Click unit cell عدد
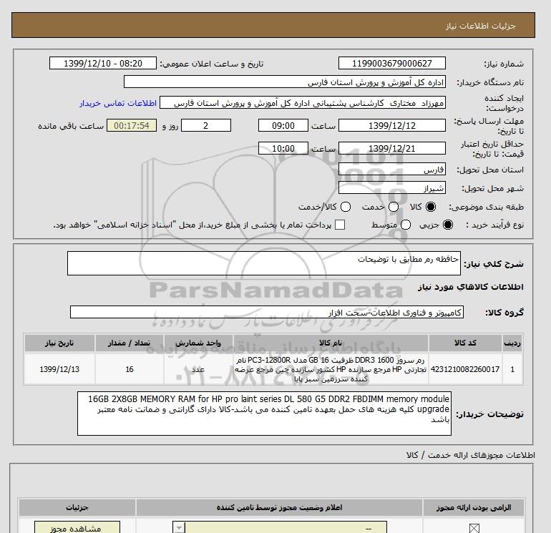The height and width of the screenshot is (533, 551). coord(198,369)
